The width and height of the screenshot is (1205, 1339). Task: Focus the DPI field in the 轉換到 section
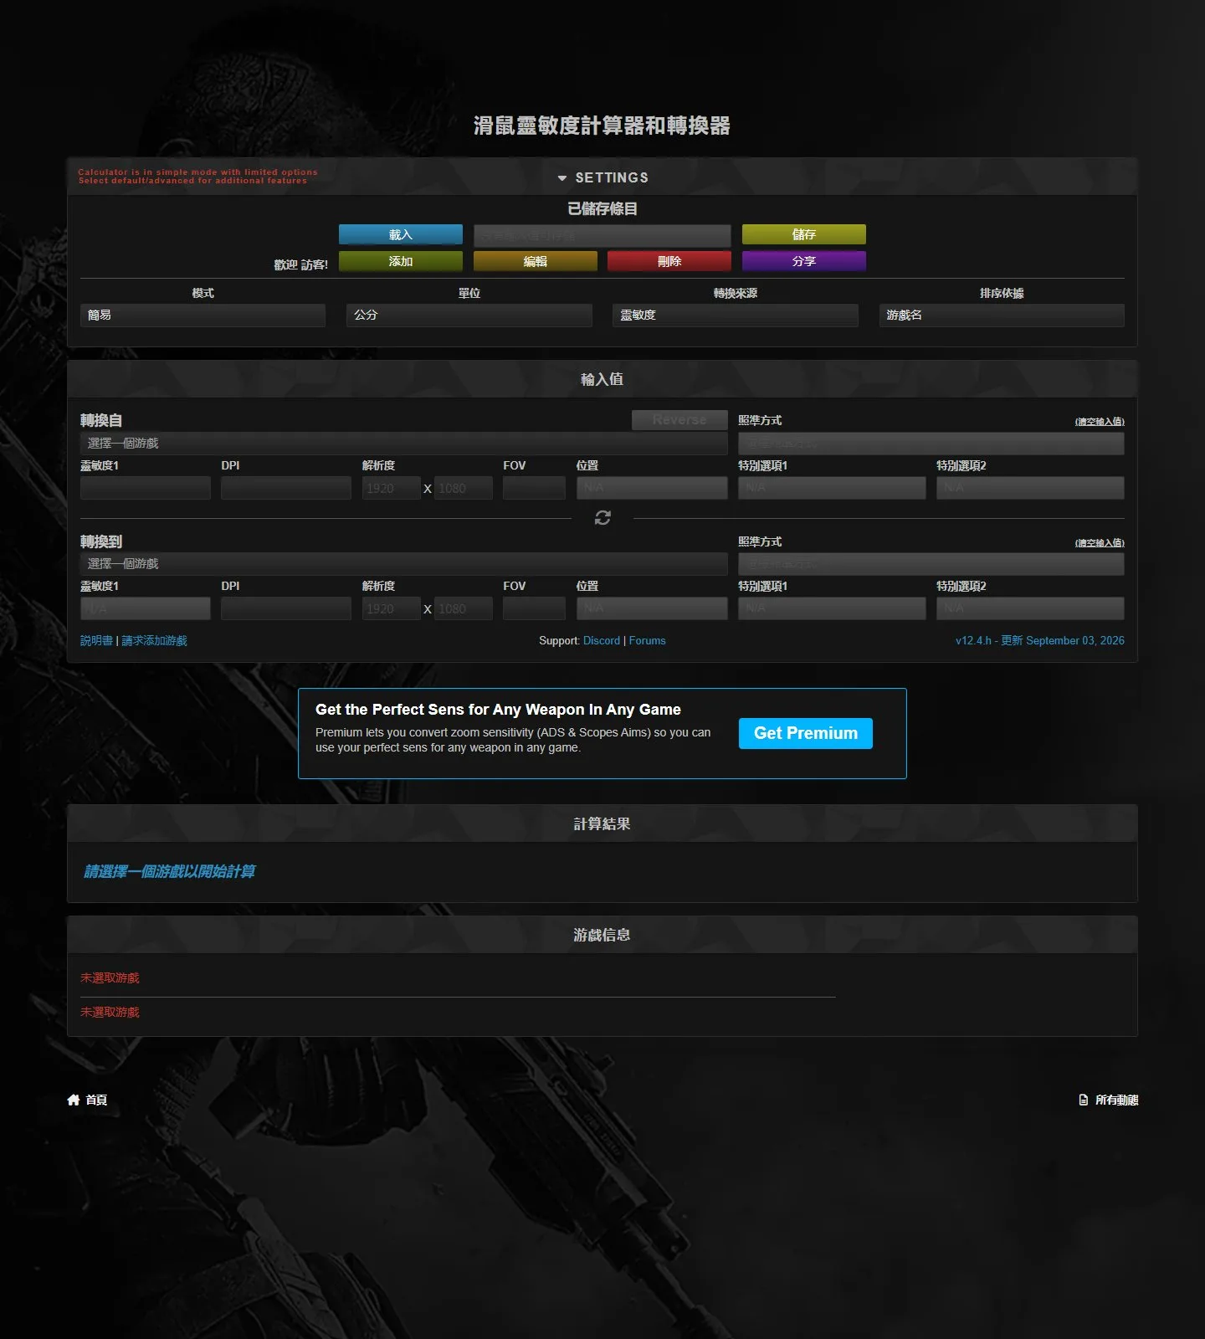pyautogui.click(x=286, y=608)
